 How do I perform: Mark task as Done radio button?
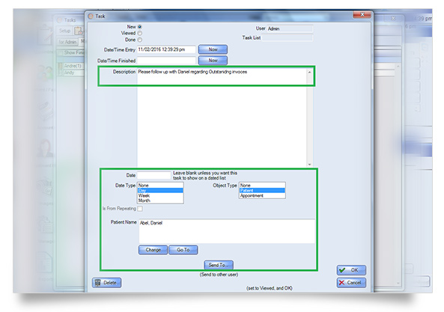139,40
